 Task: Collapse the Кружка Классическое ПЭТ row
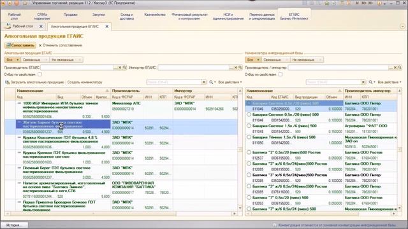19,137
